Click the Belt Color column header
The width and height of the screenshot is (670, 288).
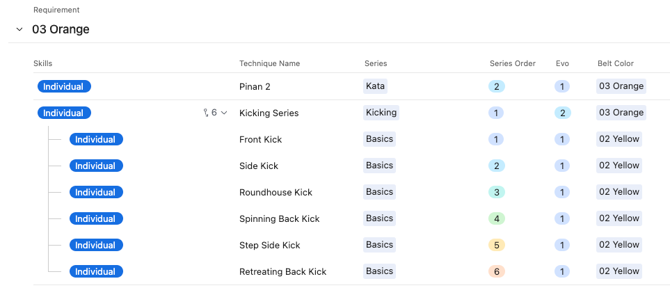[615, 63]
